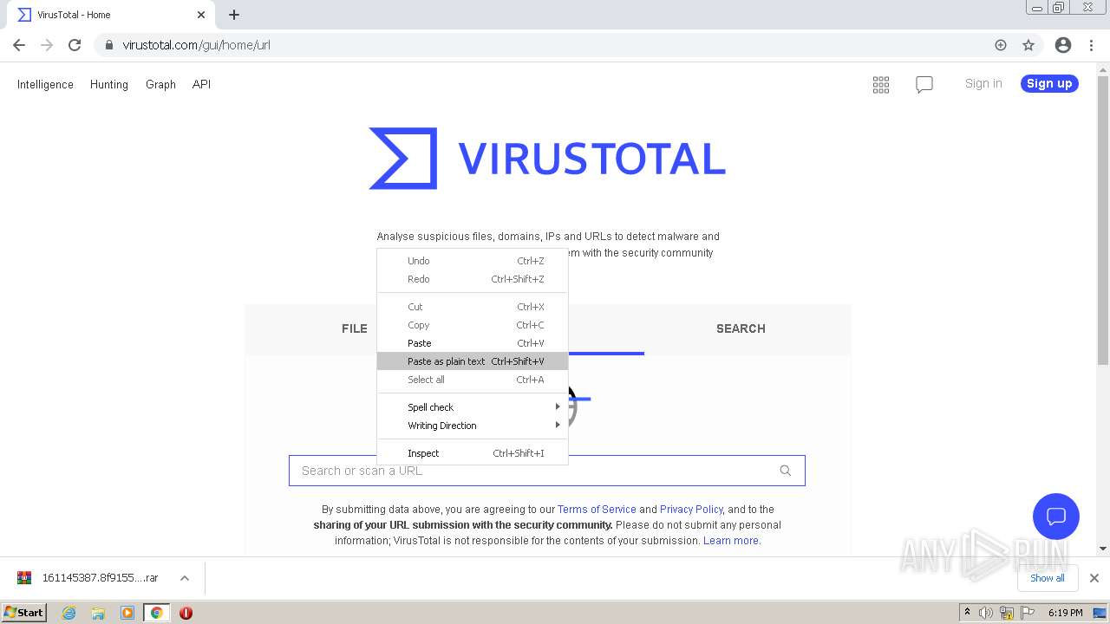Screen dimensions: 1110x624
Task: Open the blue chat support bubble
Action: (1056, 517)
